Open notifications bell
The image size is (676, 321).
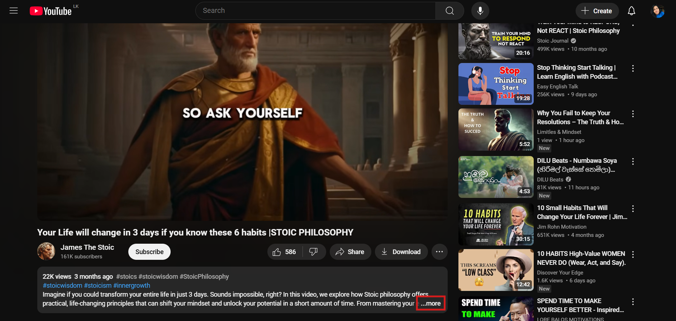[x=631, y=11]
